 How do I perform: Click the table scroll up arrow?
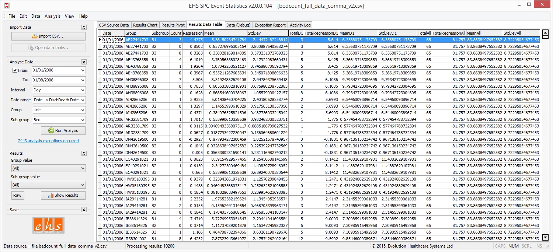[x=546, y=33]
